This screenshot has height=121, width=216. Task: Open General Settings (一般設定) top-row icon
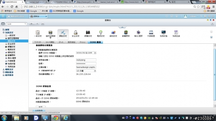[x=38, y=34]
